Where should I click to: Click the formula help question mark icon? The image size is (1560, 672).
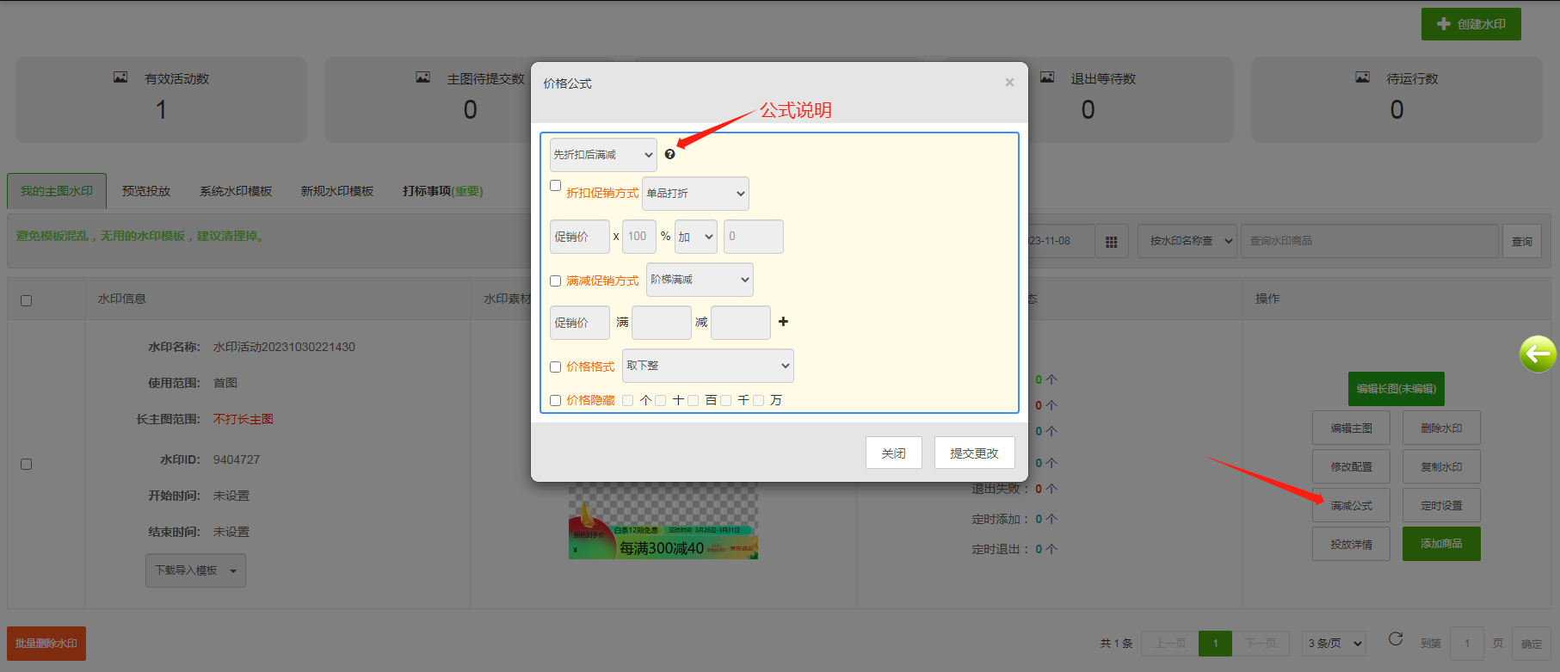pyautogui.click(x=669, y=155)
